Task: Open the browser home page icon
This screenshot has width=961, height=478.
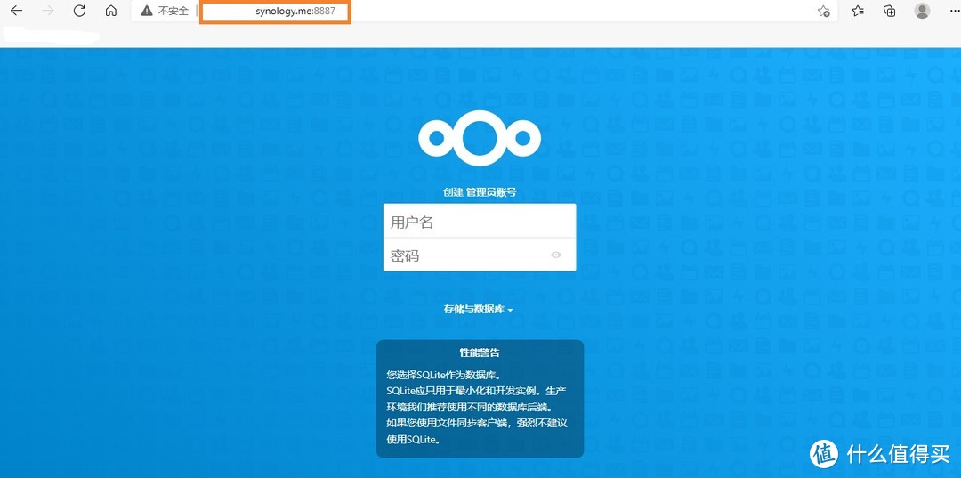Action: coord(111,11)
